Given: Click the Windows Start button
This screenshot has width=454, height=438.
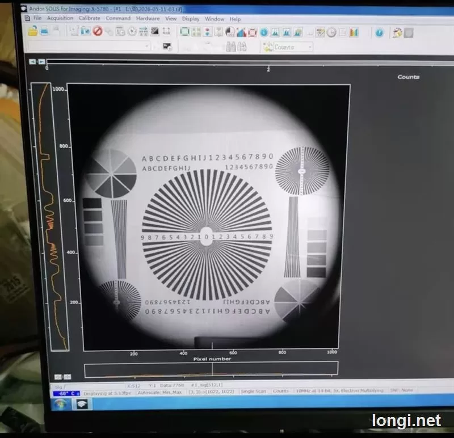Looking at the screenshot, I should click(x=61, y=404).
